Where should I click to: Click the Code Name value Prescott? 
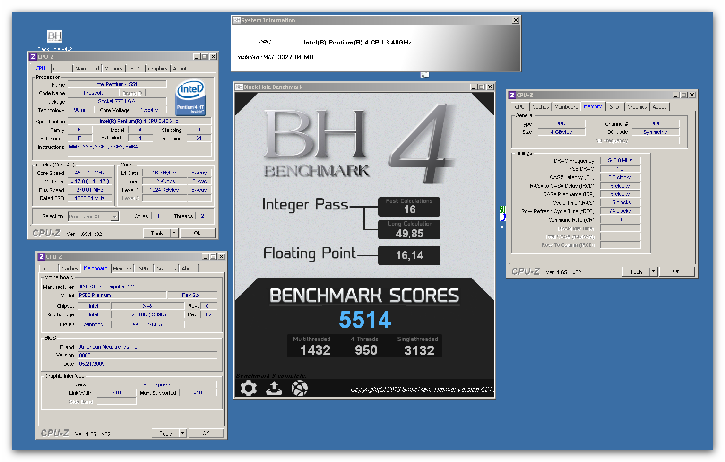coord(93,93)
